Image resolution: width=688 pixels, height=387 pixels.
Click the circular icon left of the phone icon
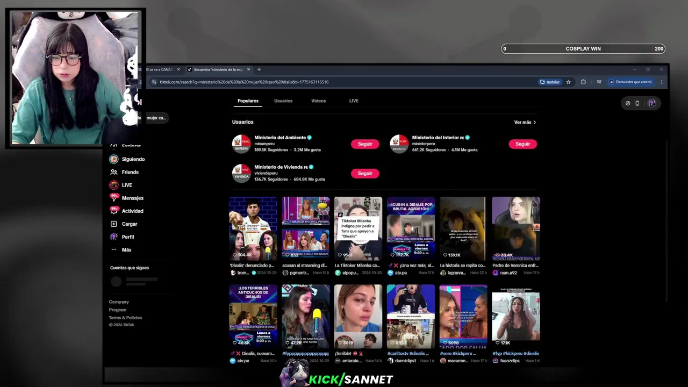(628, 103)
